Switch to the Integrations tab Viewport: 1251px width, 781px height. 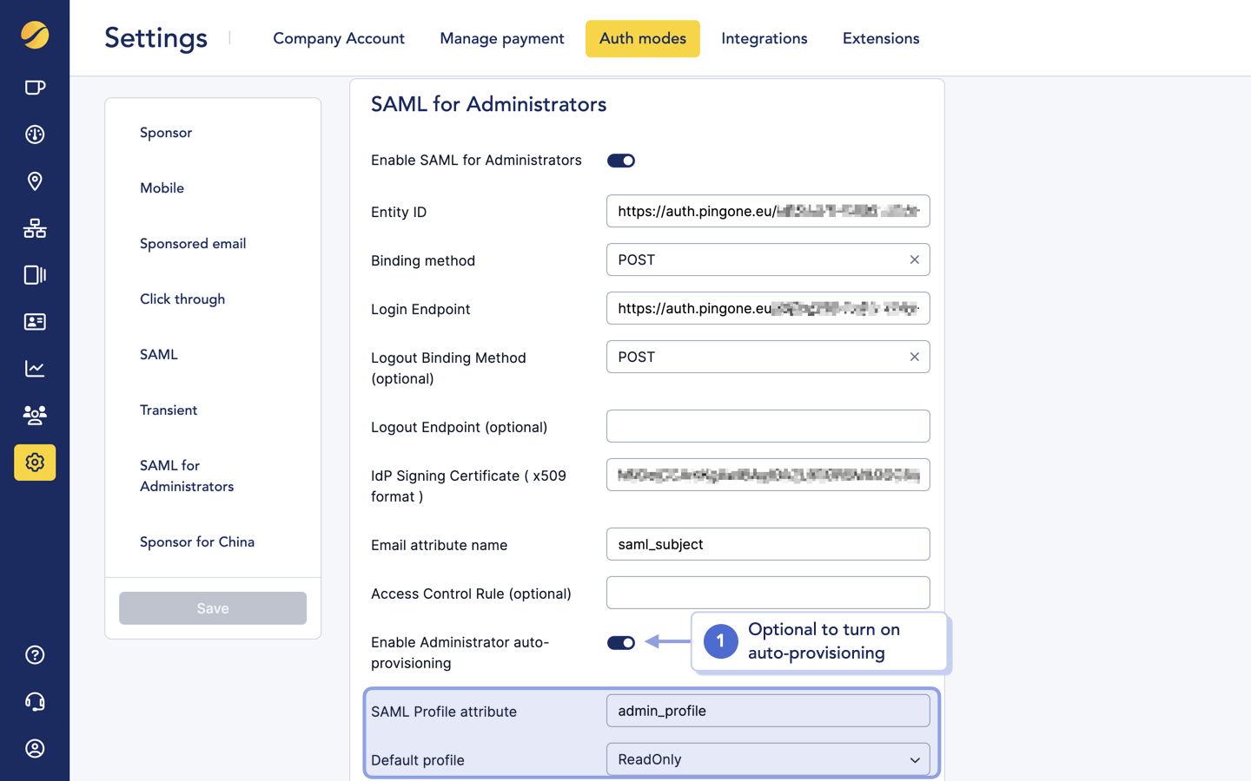(764, 38)
